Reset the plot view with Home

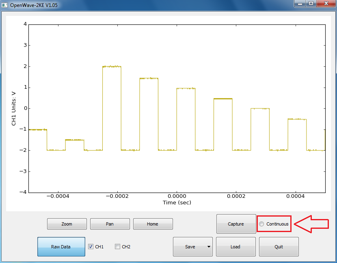153,224
